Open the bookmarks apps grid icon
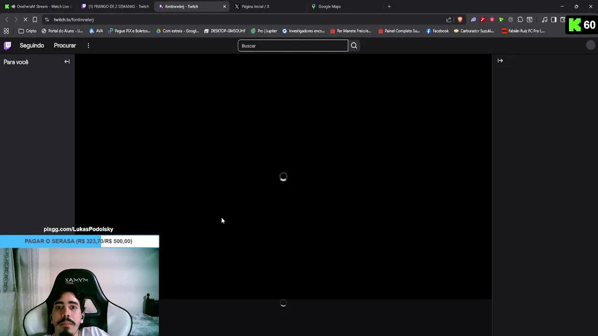 point(6,31)
